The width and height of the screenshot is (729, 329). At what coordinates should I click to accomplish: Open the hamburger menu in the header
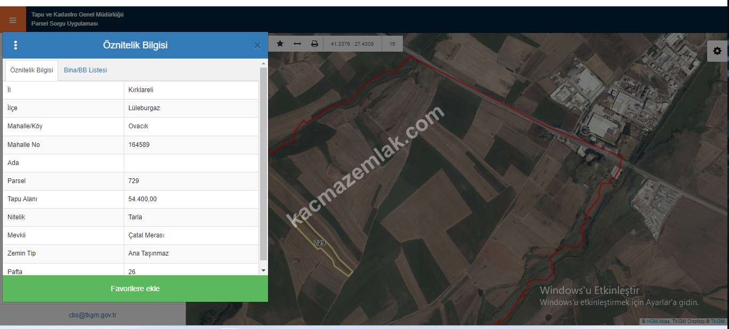tap(13, 20)
